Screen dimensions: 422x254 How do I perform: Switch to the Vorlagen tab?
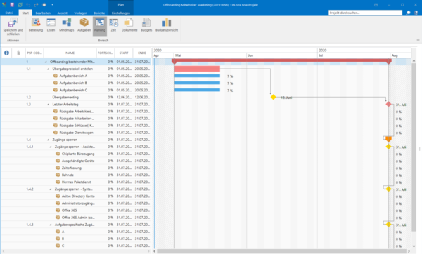point(80,13)
